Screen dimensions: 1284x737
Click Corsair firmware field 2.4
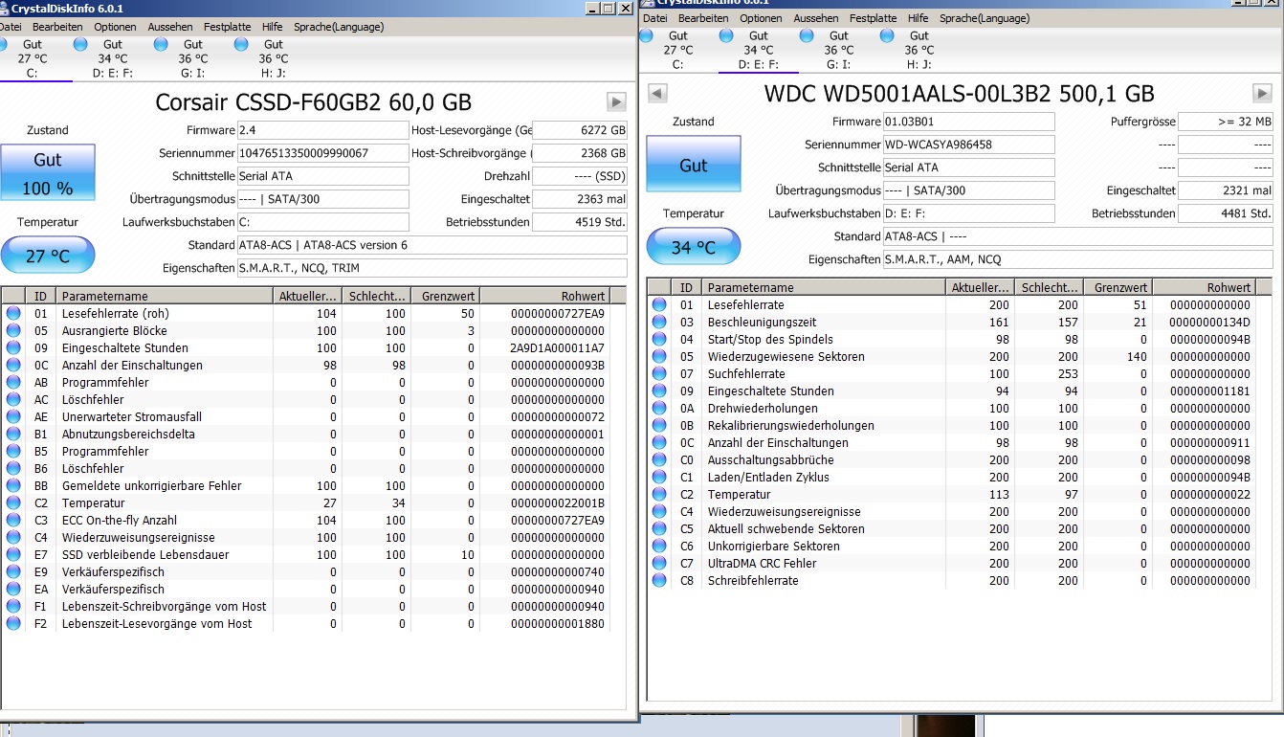[x=323, y=130]
